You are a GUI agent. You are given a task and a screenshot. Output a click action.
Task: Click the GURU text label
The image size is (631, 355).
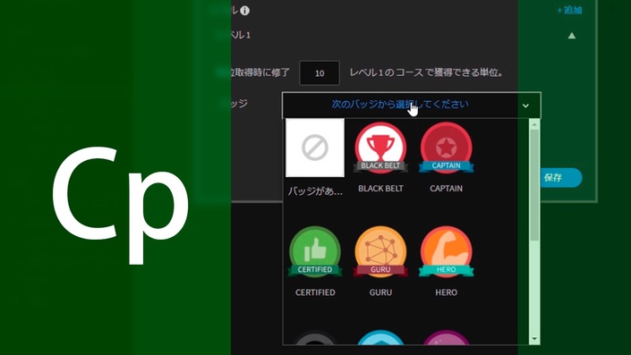[x=380, y=292]
